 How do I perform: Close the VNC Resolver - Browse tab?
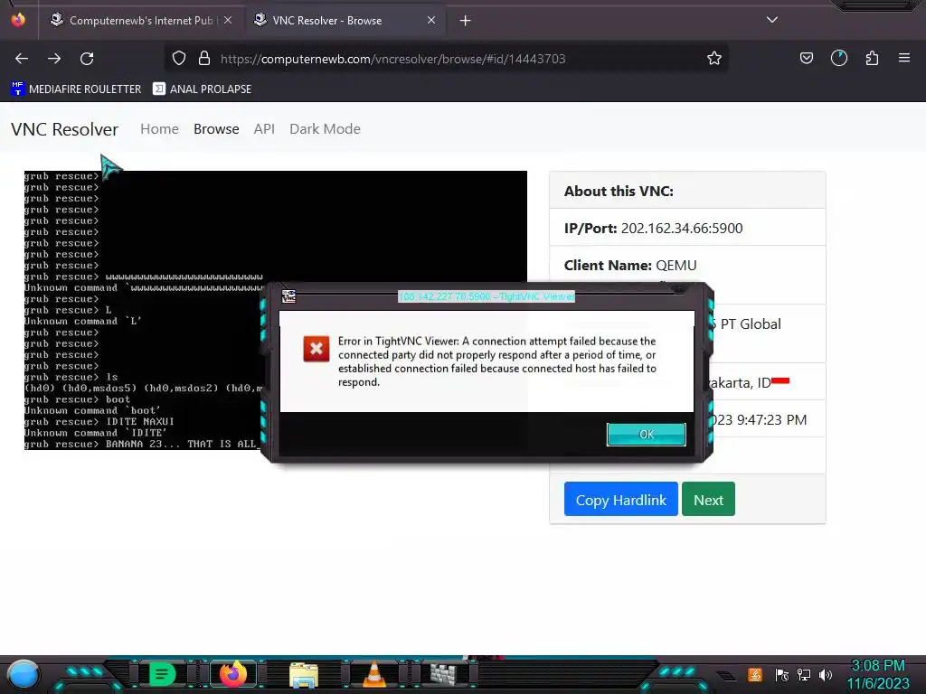click(431, 20)
